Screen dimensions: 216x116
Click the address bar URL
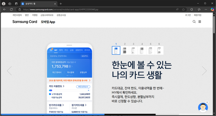coord(60,10)
